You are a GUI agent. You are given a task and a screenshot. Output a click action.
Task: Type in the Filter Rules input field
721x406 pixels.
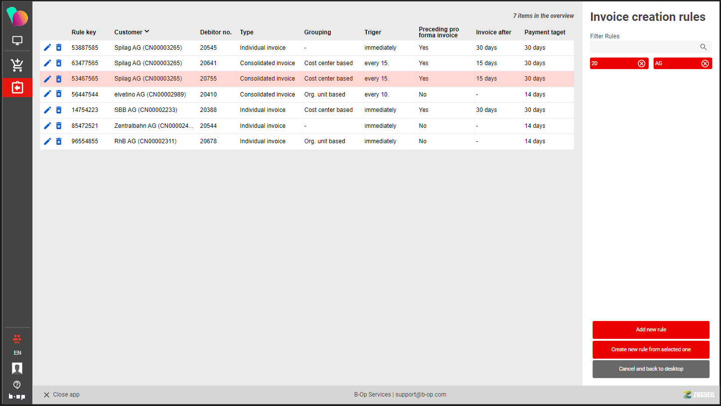click(644, 47)
